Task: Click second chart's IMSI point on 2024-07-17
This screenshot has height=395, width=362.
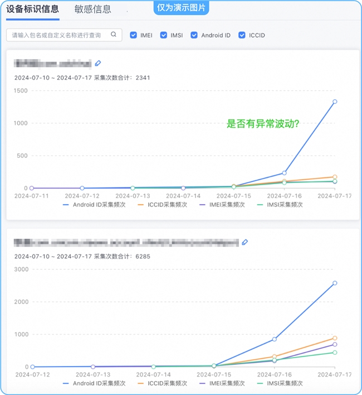Action: tap(335, 353)
